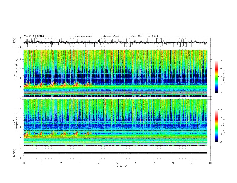The image size is (237, 183).
Task: Click the "-3" label on the upper color bar
Action: 221,60
